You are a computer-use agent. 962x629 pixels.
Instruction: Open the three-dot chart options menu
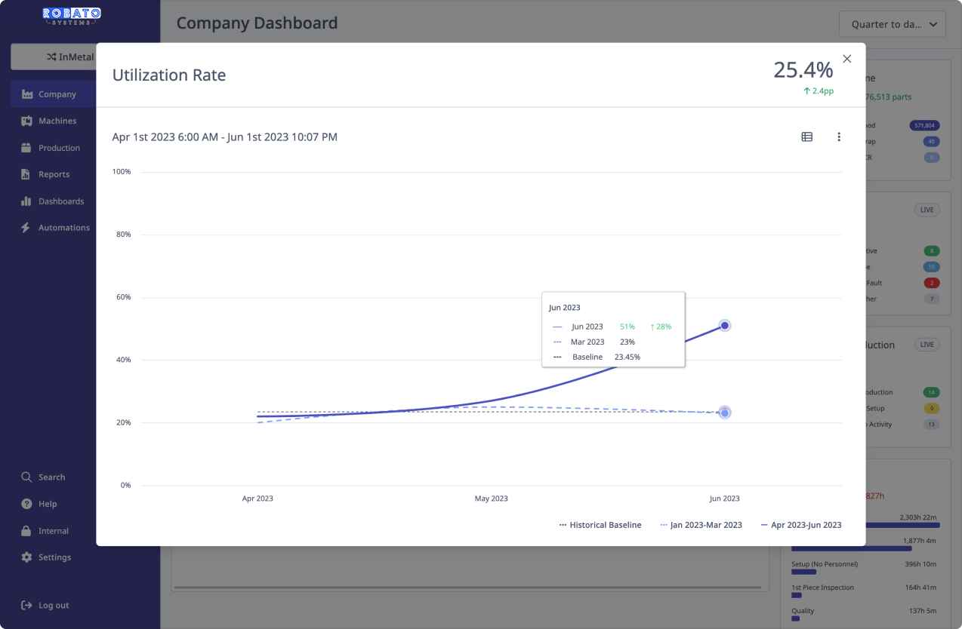click(x=838, y=137)
